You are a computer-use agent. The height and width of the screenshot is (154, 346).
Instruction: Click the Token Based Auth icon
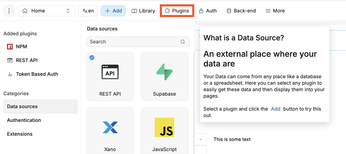10,74
